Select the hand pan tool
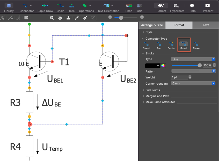 pyautogui.click(x=60, y=18)
